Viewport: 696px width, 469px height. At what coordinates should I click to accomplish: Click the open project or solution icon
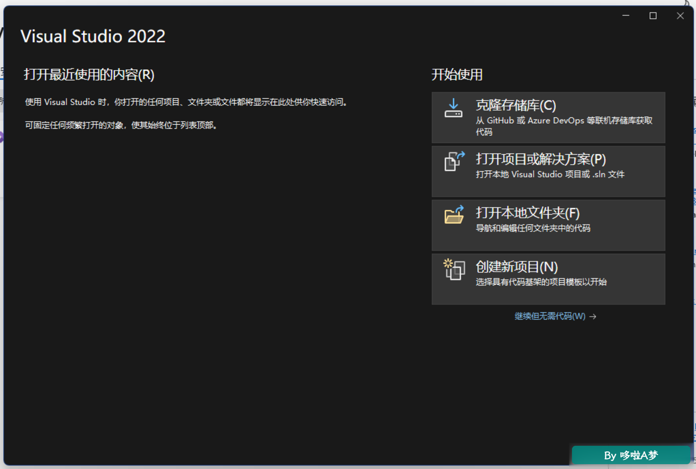click(454, 161)
